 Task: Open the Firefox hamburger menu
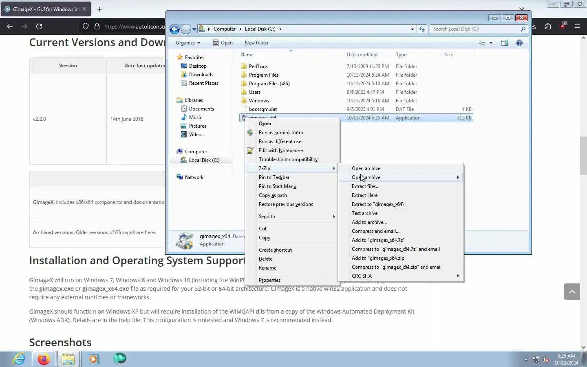click(577, 26)
